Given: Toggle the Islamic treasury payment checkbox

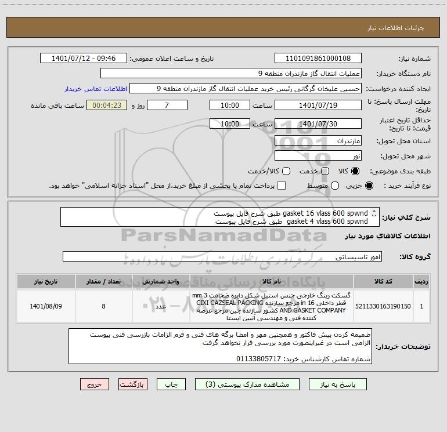Looking at the screenshot, I should (282, 186).
